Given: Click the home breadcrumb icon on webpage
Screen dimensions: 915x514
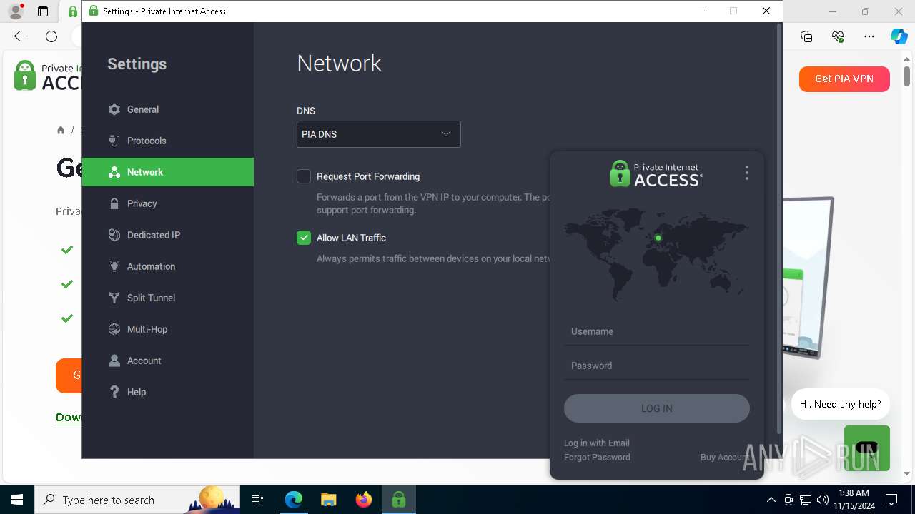Looking at the screenshot, I should 61,130.
